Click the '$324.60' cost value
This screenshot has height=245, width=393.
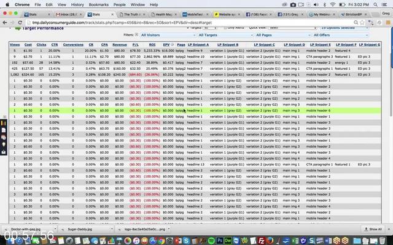pyautogui.click(x=28, y=75)
